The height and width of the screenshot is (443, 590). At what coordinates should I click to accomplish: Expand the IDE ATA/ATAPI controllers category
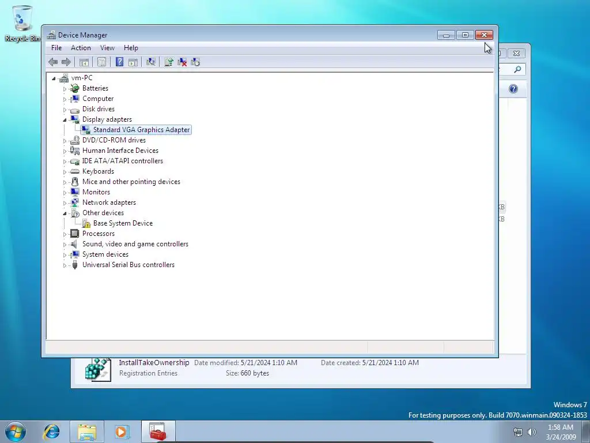tap(65, 162)
